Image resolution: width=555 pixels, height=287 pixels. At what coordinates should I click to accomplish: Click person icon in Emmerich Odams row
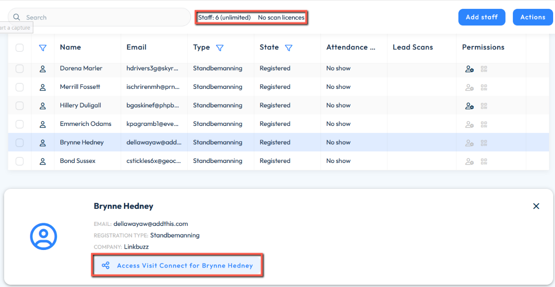43,124
